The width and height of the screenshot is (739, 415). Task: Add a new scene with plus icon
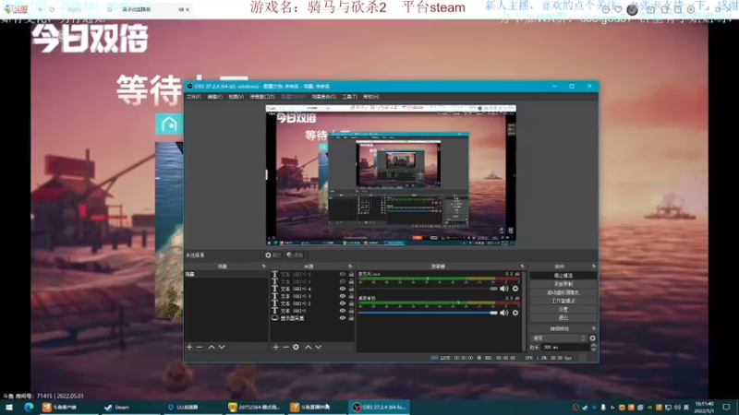click(x=189, y=348)
